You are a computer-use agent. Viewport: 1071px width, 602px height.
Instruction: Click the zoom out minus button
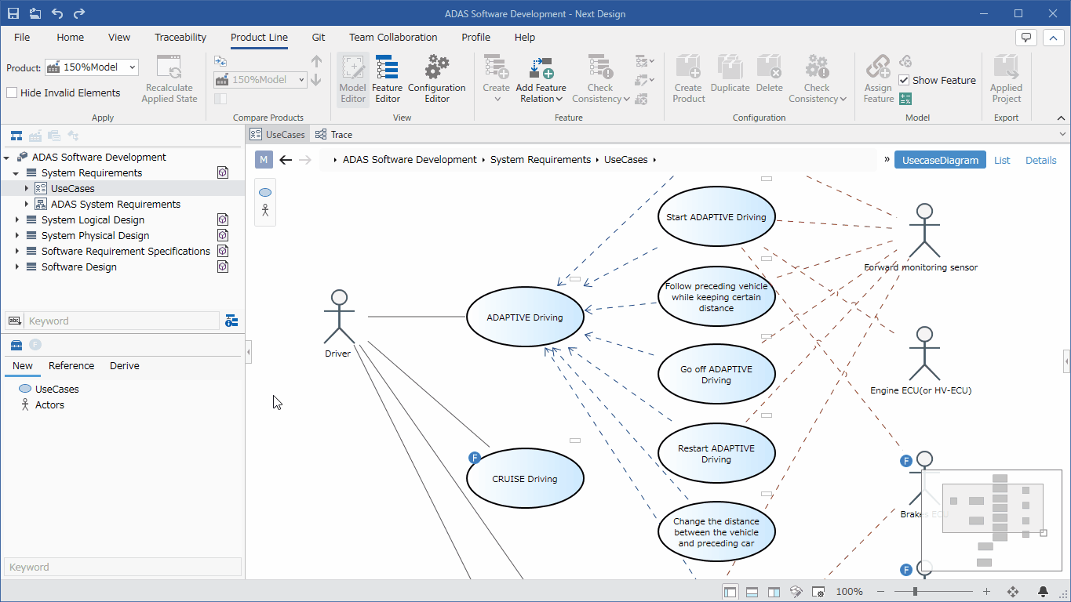881,592
